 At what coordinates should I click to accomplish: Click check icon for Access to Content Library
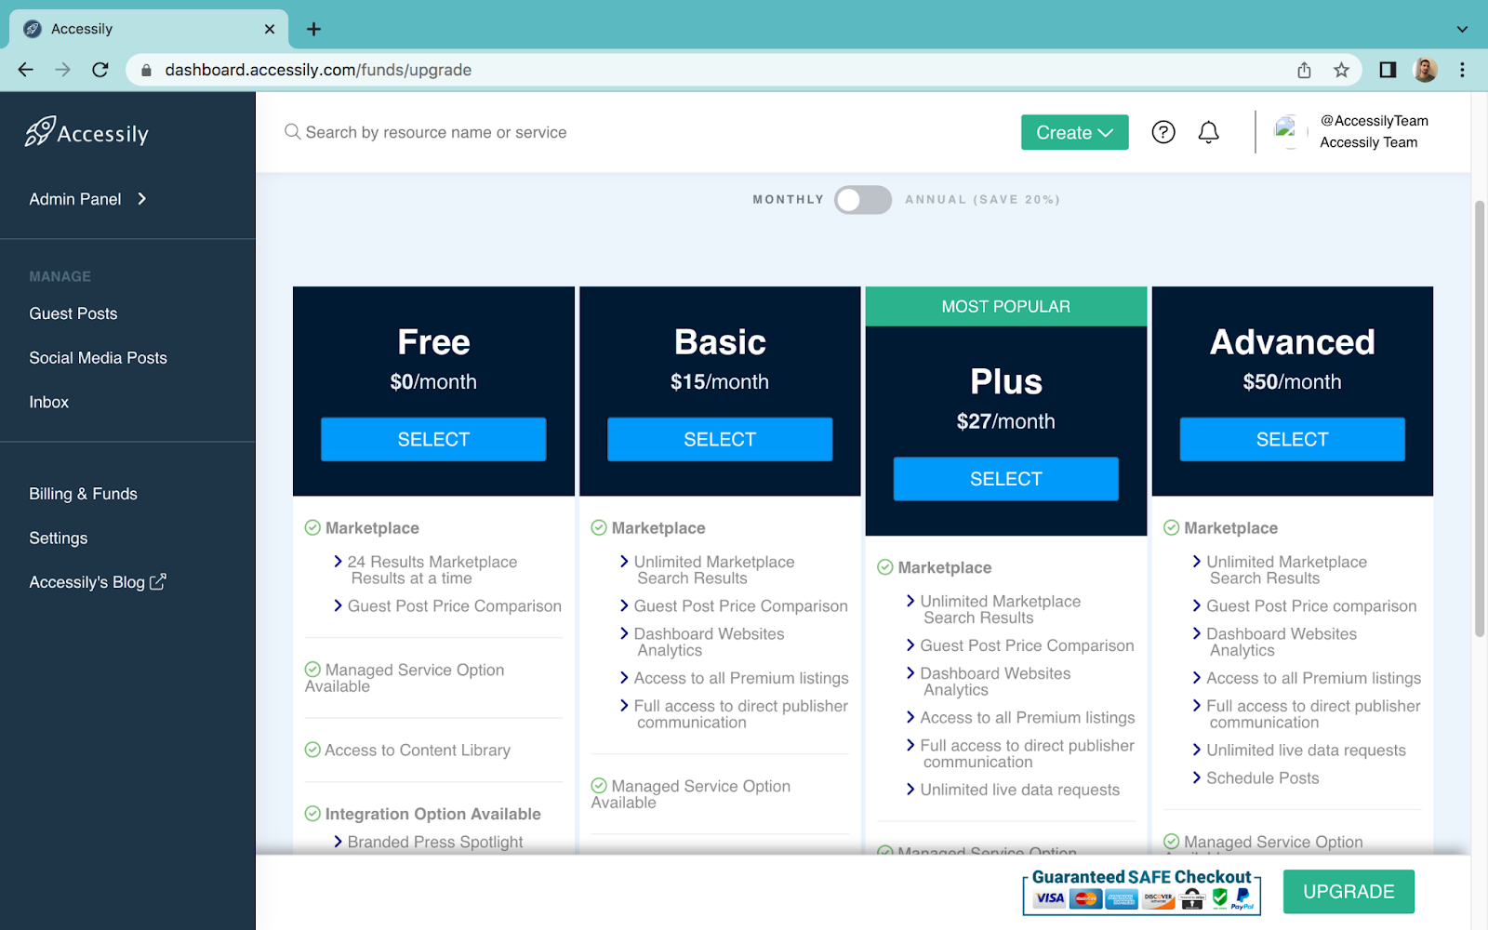[x=312, y=750]
